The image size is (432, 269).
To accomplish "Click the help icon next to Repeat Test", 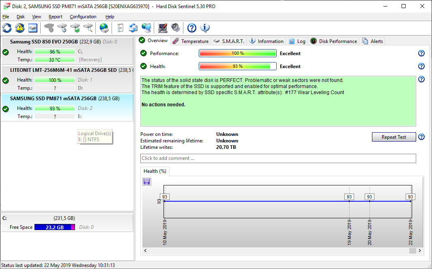I will (x=421, y=137).
